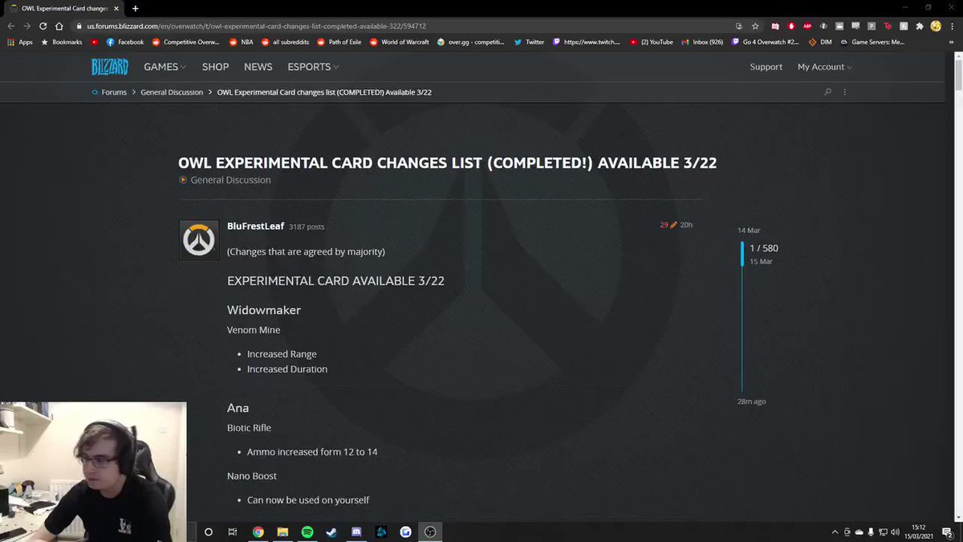Click the Blizzard logo in the forum header
This screenshot has width=963, height=542.
109,67
